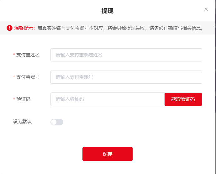
Task: Click the required asterisk beside 支付宝姓名
Action: (14, 55)
